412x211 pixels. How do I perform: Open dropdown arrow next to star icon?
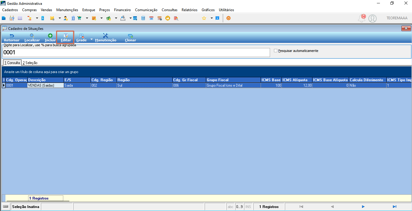(x=212, y=18)
